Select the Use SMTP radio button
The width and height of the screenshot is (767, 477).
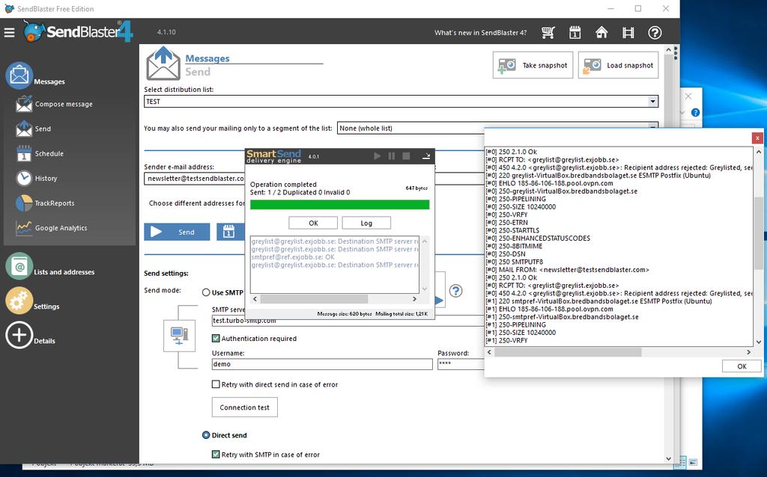206,292
